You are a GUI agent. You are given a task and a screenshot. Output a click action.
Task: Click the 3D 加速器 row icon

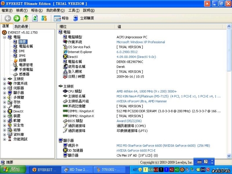(x=65, y=150)
